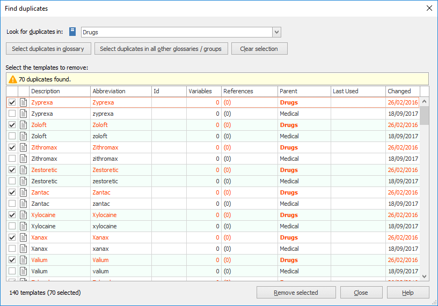This screenshot has width=438, height=306.
Task: Uncheck the Valium Drugs template checkbox
Action: (12, 260)
